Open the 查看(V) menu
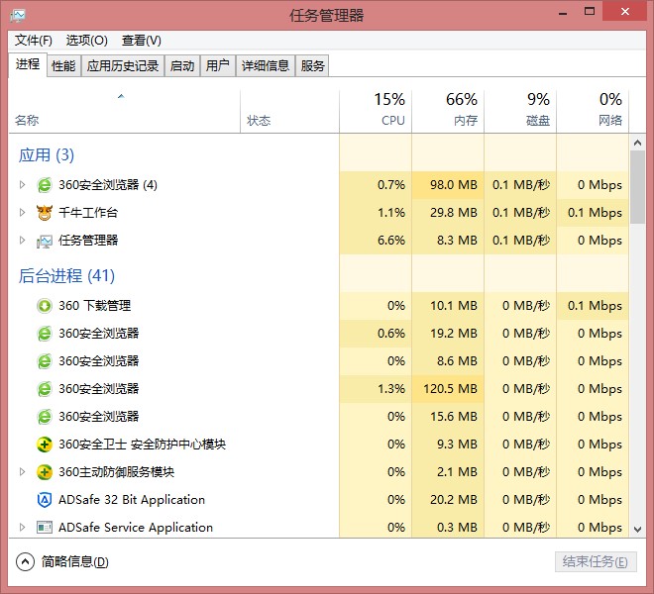The image size is (654, 594). point(142,41)
